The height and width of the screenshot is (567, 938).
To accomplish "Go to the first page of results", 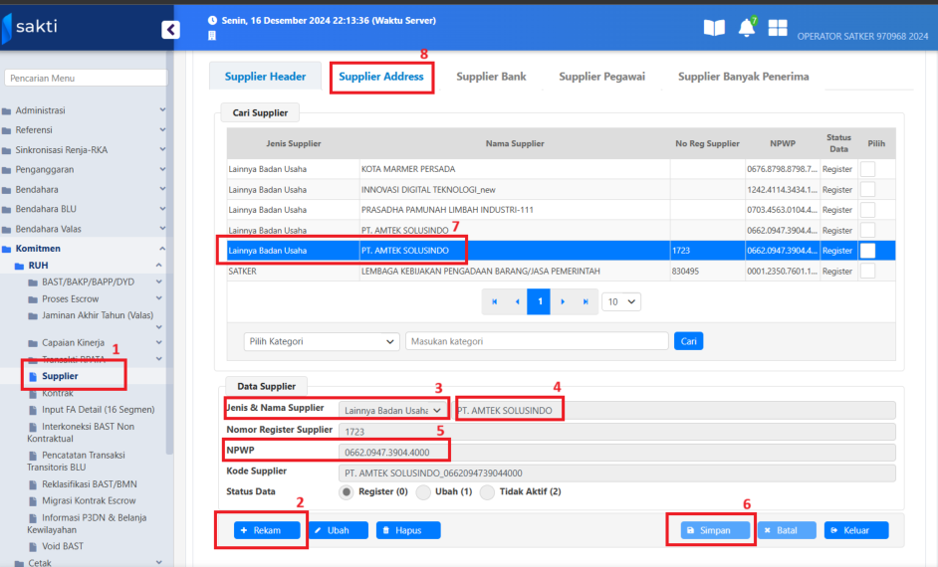I will click(493, 301).
